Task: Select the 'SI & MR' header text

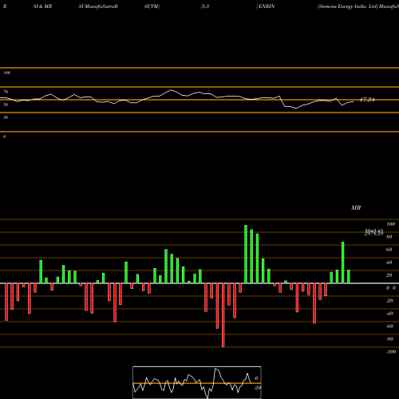Action: [x=42, y=6]
